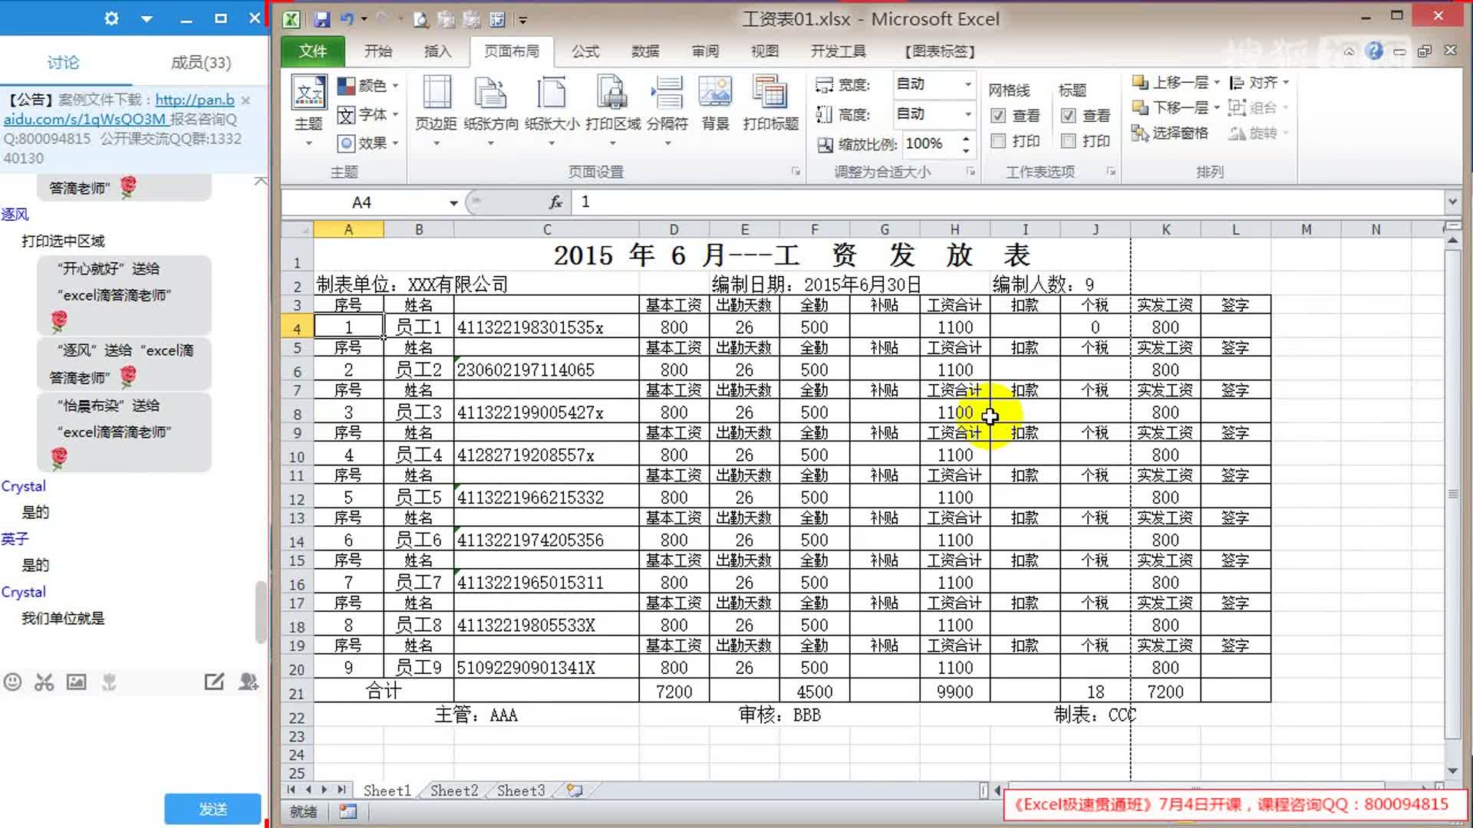
Task: Toggle 网格线 打印 gridlines print checkbox
Action: pyautogui.click(x=998, y=141)
